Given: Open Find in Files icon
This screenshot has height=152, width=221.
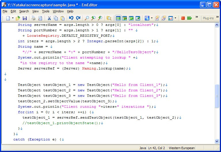Looking at the screenshot, I should click(x=109, y=18).
